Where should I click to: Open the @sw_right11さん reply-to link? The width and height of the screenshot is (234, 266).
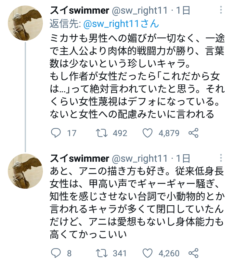click(121, 23)
